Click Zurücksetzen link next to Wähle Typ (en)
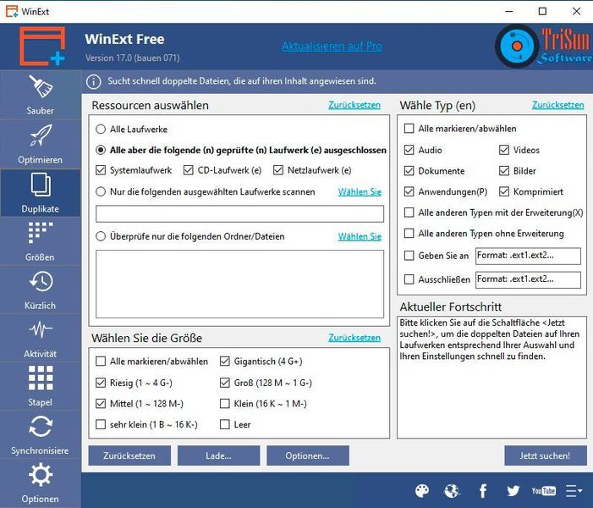This screenshot has height=508, width=593. pyautogui.click(x=558, y=105)
